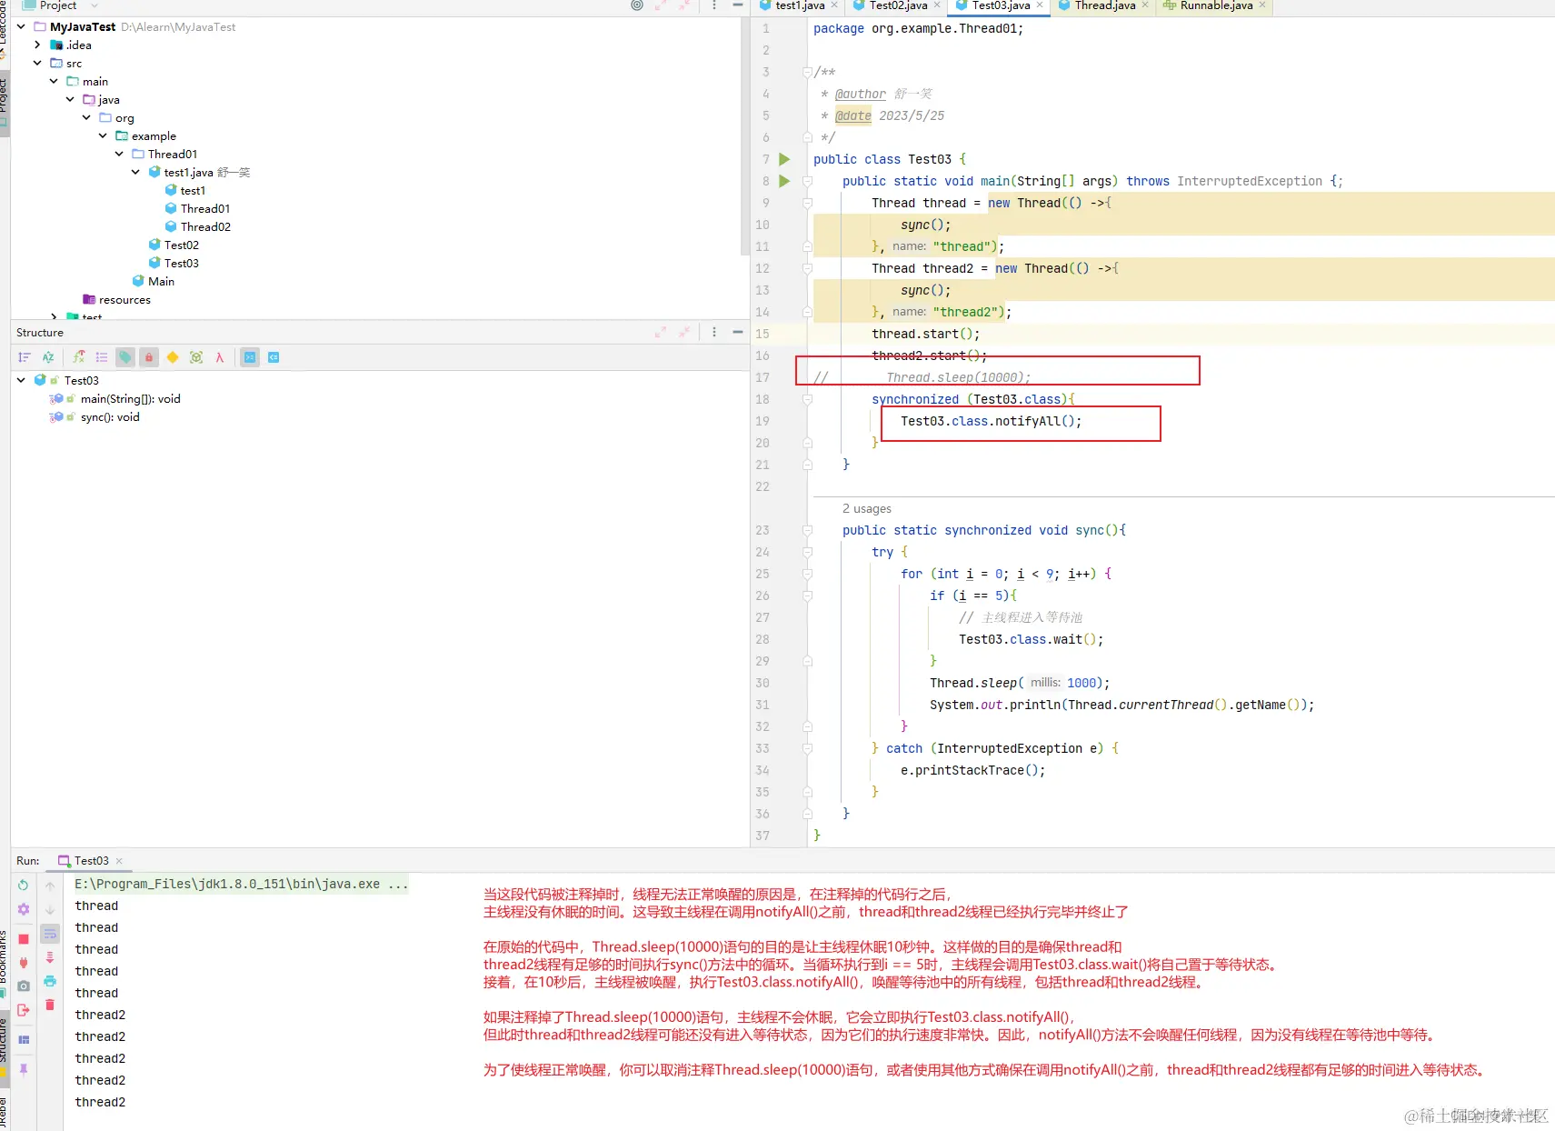Close the Test03 Run tab
The image size is (1555, 1131).
119,861
